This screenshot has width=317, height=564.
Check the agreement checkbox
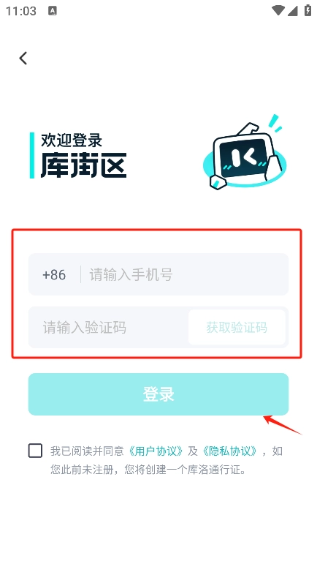[35, 451]
